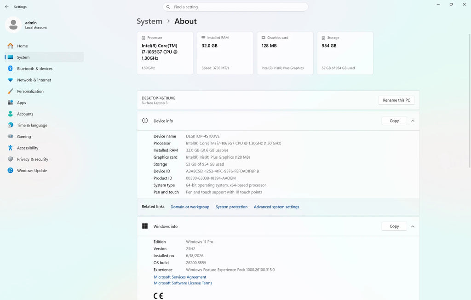Click the Storage drive icon
471x300 pixels.
click(323, 38)
